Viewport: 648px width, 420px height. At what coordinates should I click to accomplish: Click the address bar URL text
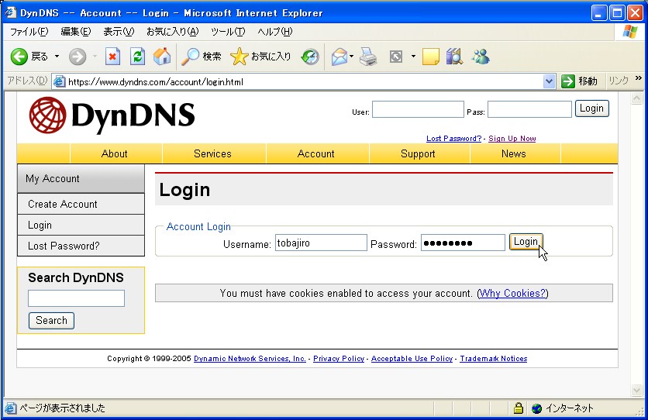[156, 82]
